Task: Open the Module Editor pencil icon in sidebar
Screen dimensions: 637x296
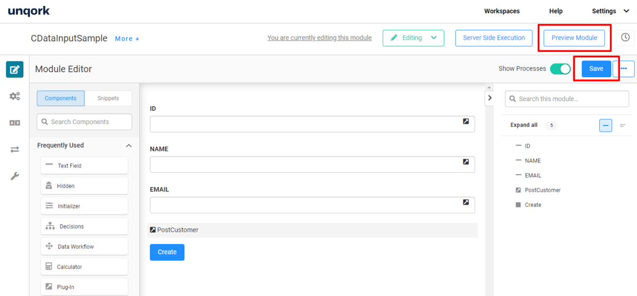Action: tap(14, 69)
